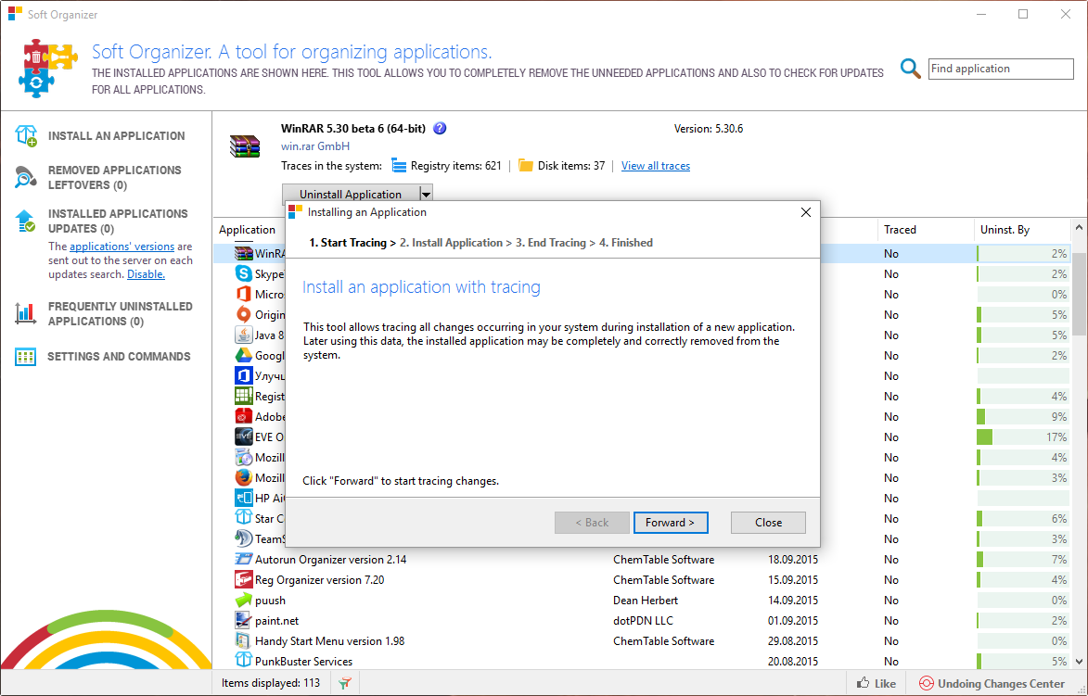Click the Disk items folder icon
Viewport: 1088px width, 696px height.
526,166
